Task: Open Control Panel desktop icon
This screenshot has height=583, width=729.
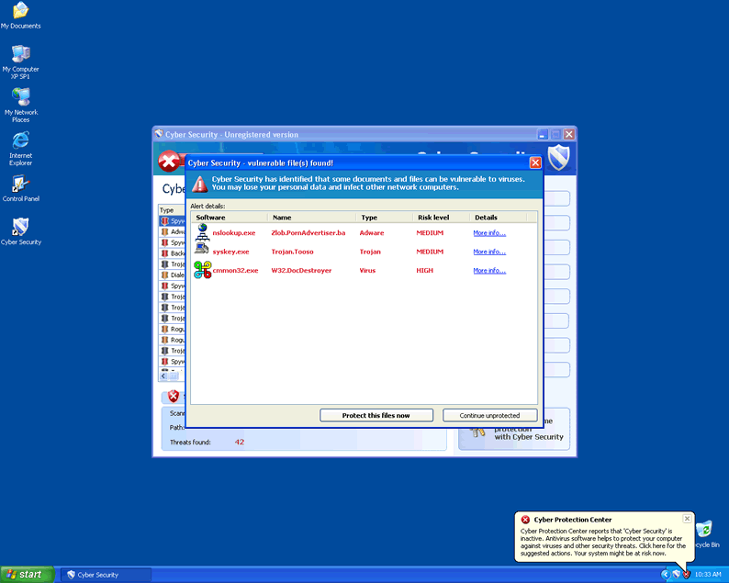Action: (x=20, y=184)
